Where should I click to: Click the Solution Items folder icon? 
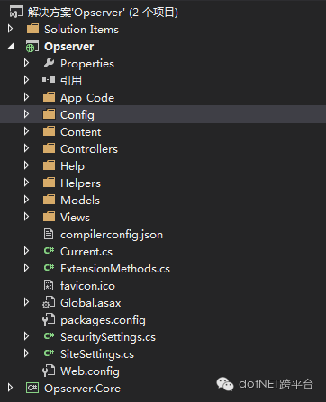[x=32, y=29]
